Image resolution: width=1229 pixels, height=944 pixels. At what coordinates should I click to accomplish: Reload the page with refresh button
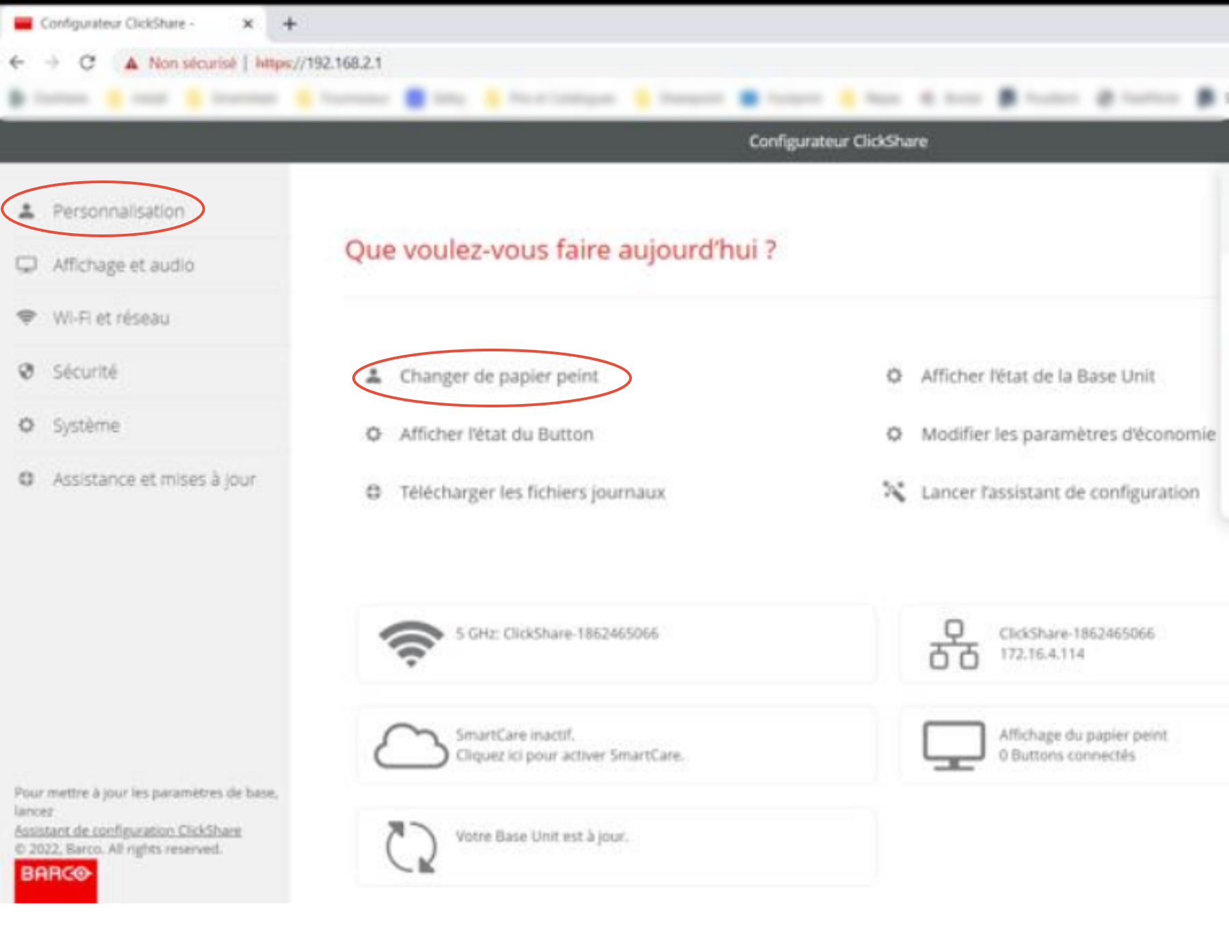[88, 63]
